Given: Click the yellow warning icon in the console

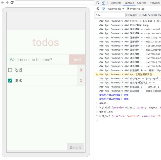Looking at the screenshot, I should point(97,74).
